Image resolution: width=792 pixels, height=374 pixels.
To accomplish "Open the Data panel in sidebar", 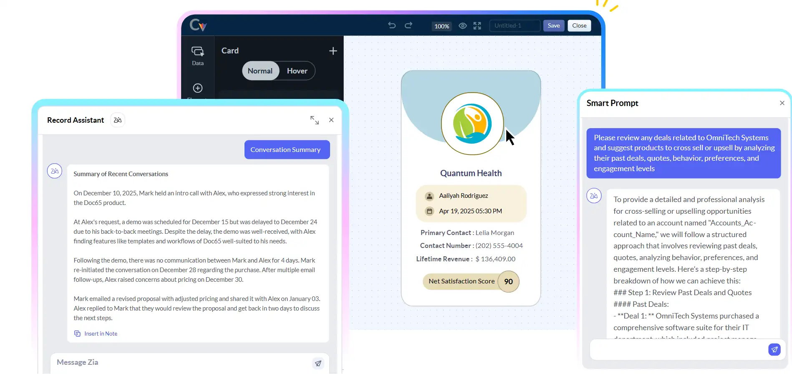I will (x=198, y=56).
